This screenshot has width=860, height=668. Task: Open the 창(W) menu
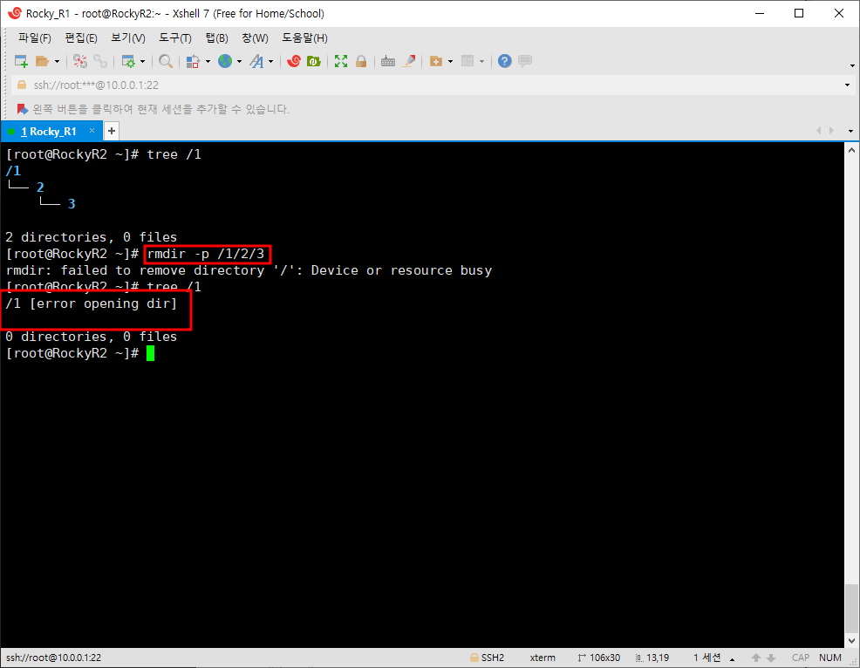pos(255,37)
